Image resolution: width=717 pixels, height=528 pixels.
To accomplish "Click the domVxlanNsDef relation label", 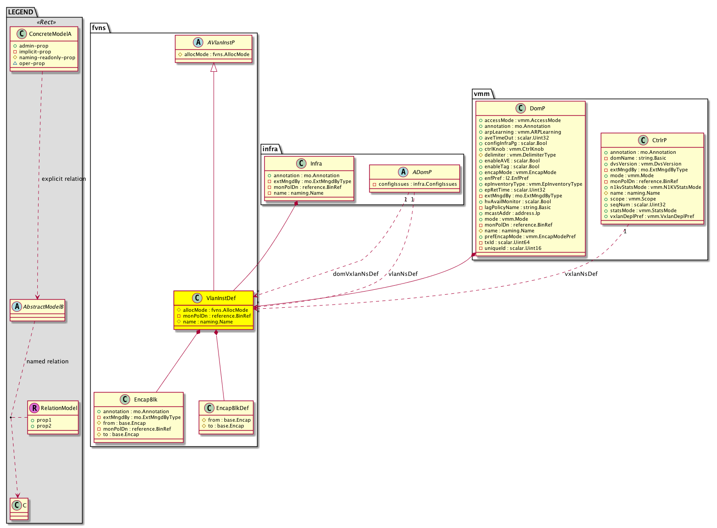I will 355,274.
